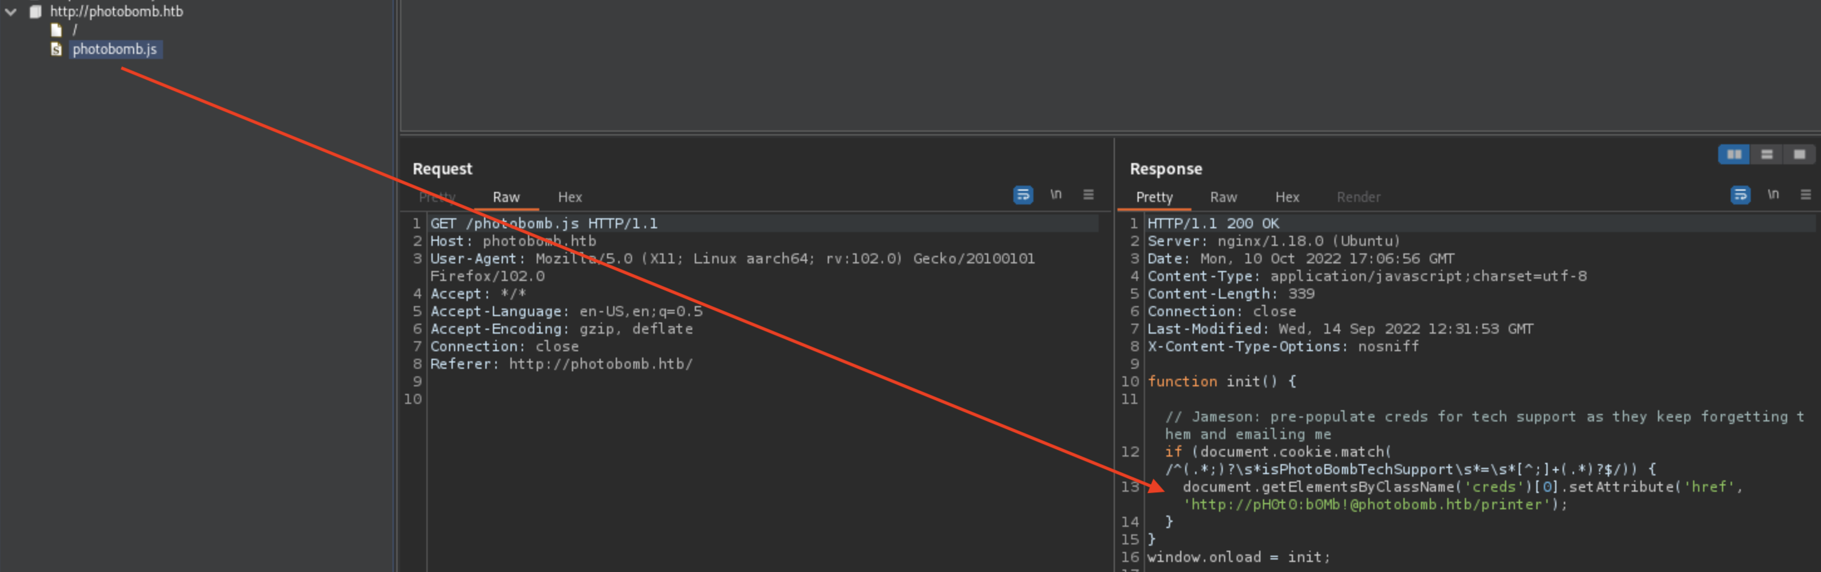Collapse the http://photobomb.htb tree node
Screen dimensions: 1821x572
pos(11,12)
